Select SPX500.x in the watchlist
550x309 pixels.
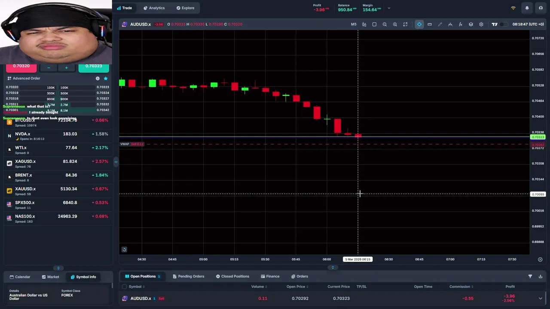pos(57,205)
